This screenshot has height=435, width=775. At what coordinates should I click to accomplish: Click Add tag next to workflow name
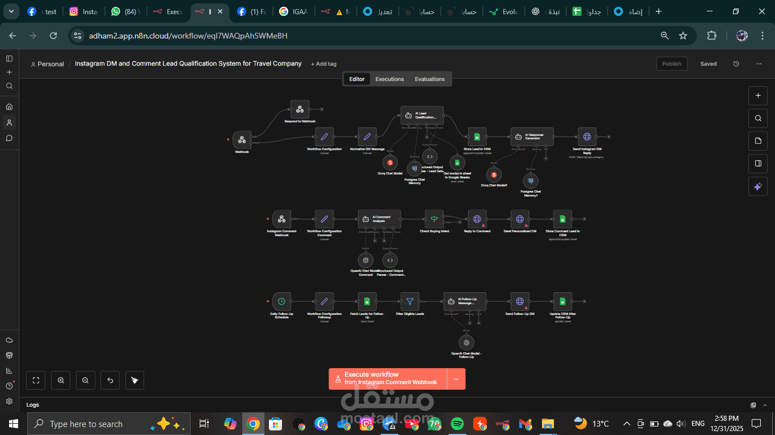324,64
